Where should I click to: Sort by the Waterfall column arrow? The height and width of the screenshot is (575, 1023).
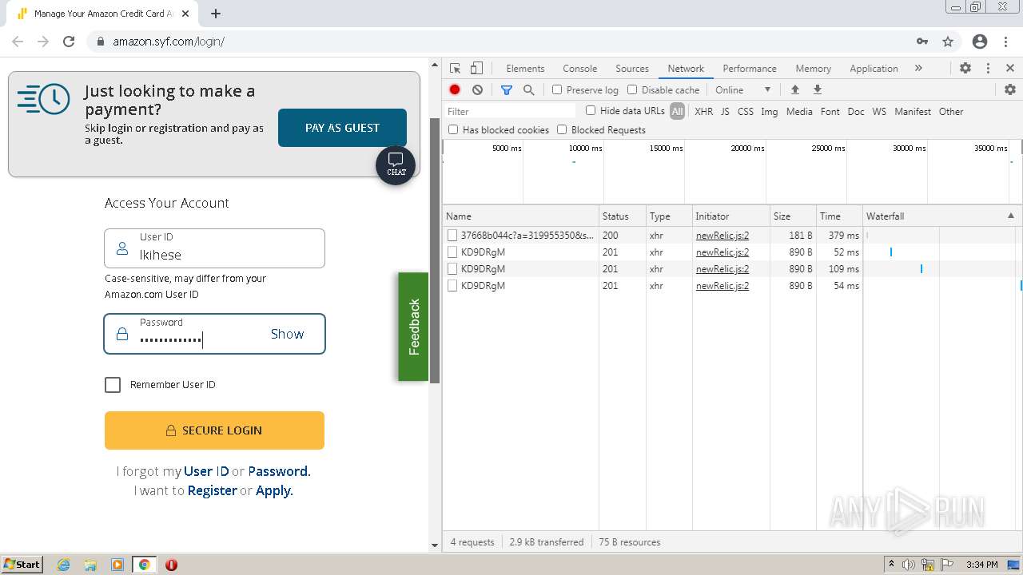click(x=1010, y=216)
